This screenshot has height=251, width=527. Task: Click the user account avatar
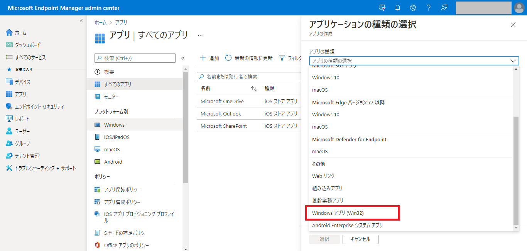coord(519,8)
